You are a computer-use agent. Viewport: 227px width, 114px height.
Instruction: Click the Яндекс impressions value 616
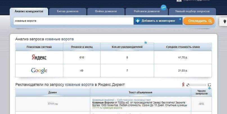coord(82,57)
